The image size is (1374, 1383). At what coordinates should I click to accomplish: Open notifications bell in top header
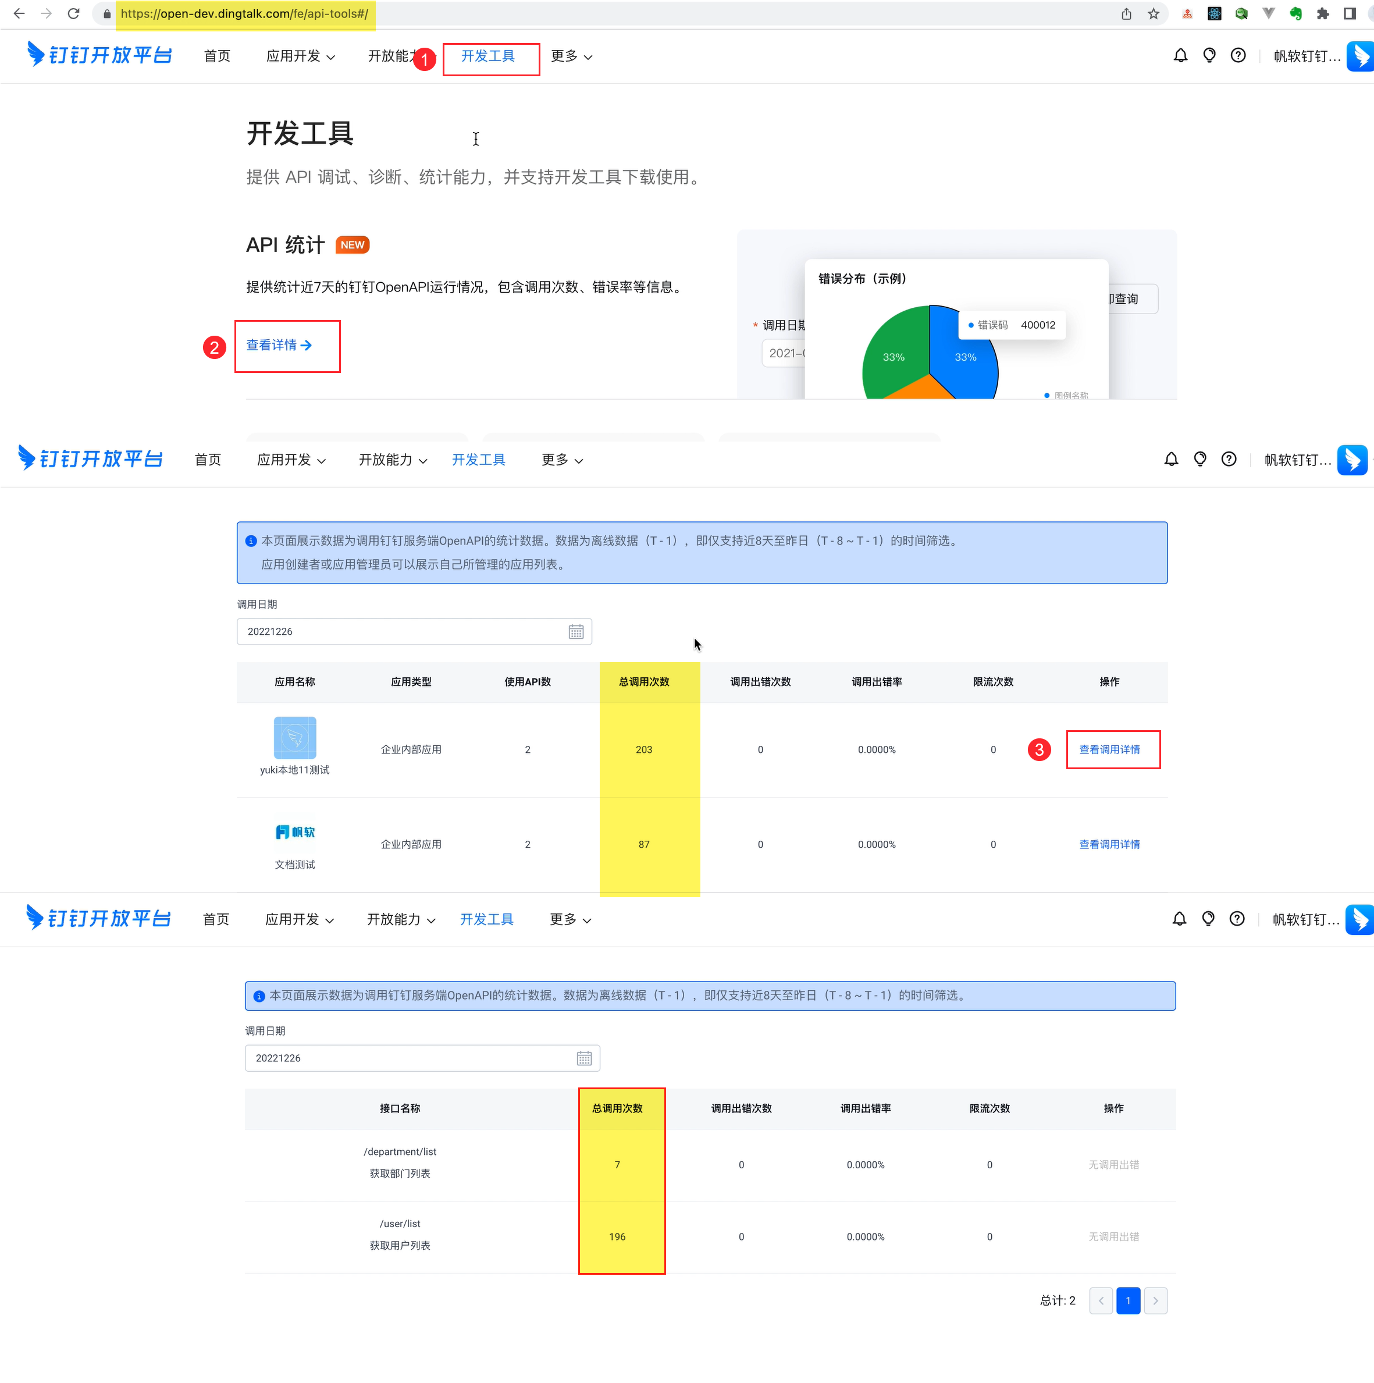pos(1180,56)
